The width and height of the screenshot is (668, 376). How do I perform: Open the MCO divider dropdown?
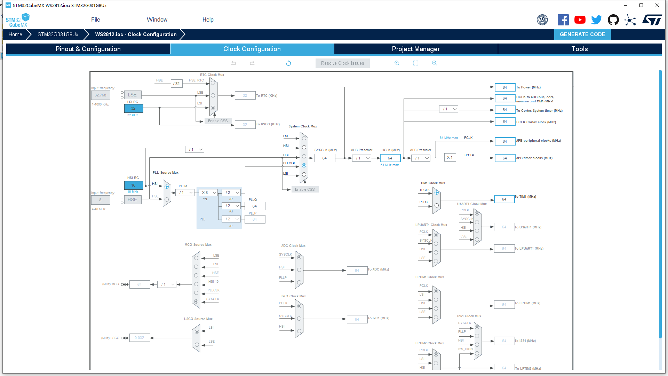[167, 284]
